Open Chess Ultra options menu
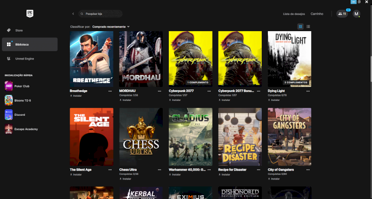The image size is (372, 199). [x=159, y=170]
